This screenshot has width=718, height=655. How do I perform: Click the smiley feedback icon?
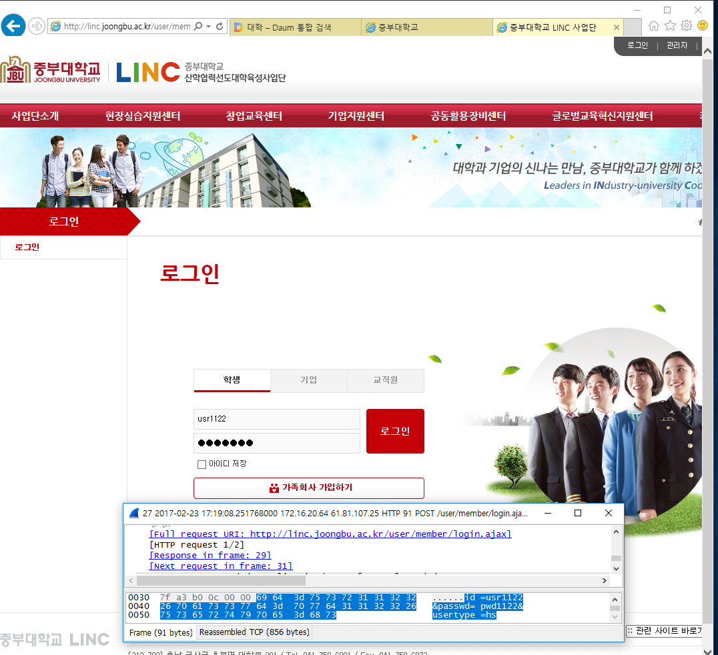(x=703, y=26)
